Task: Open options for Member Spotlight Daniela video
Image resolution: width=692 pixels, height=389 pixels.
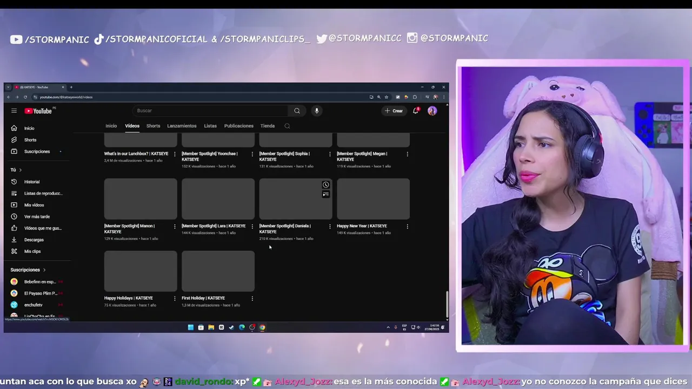Action: [330, 226]
